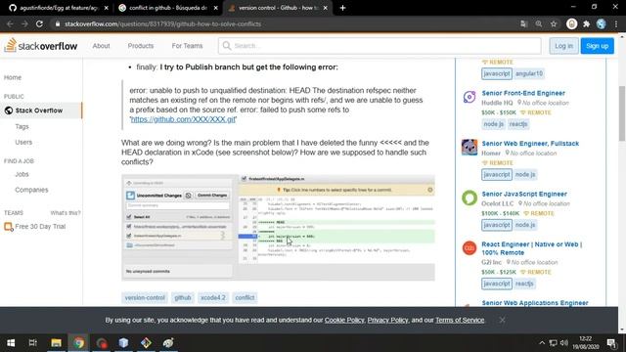Click the xcode4.2 tag

213,297
